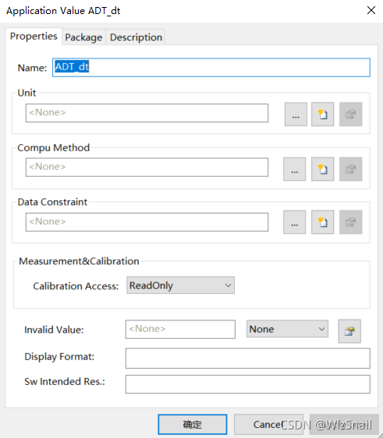The width and height of the screenshot is (383, 438).
Task: Focus the Sw Intended Res. input field
Action: [248, 384]
